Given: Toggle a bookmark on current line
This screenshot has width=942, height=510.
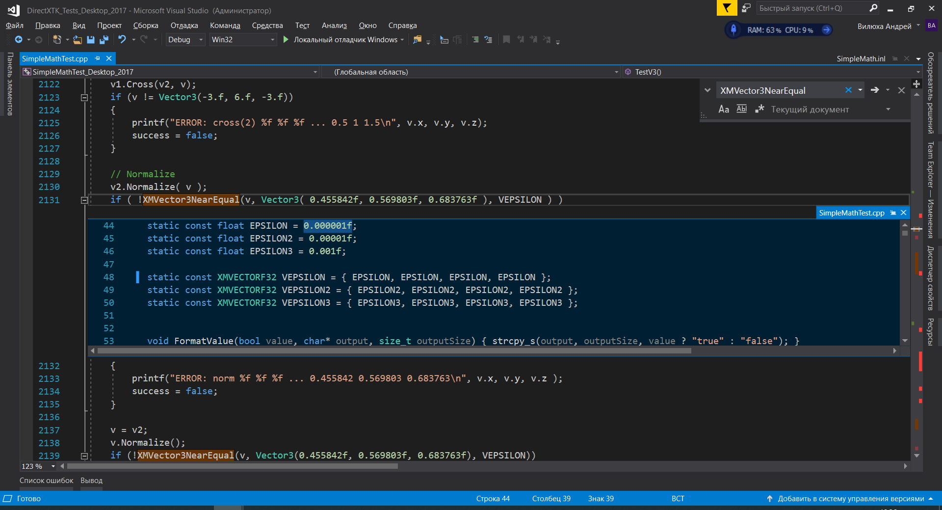Looking at the screenshot, I should point(506,40).
